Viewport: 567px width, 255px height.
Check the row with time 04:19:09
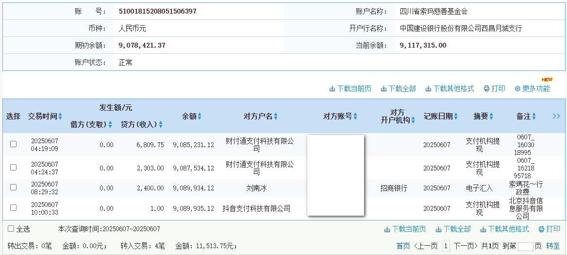tap(14, 144)
